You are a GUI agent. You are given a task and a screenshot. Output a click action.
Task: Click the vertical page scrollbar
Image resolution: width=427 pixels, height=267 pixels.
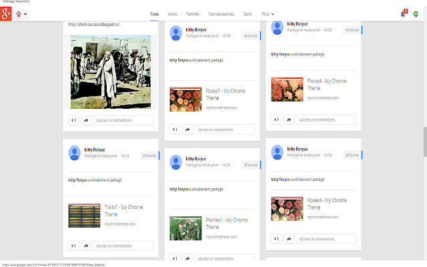coord(424,140)
